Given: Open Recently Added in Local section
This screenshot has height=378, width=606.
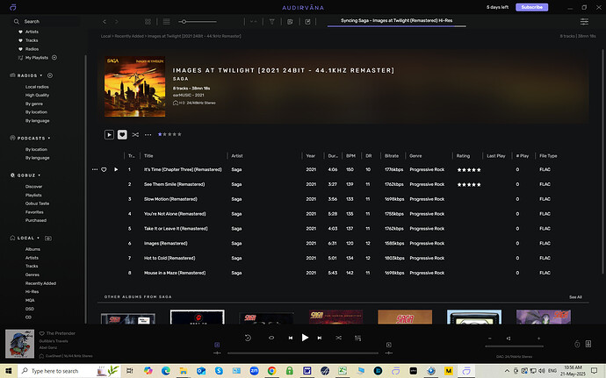Looking at the screenshot, I should click(x=40, y=283).
